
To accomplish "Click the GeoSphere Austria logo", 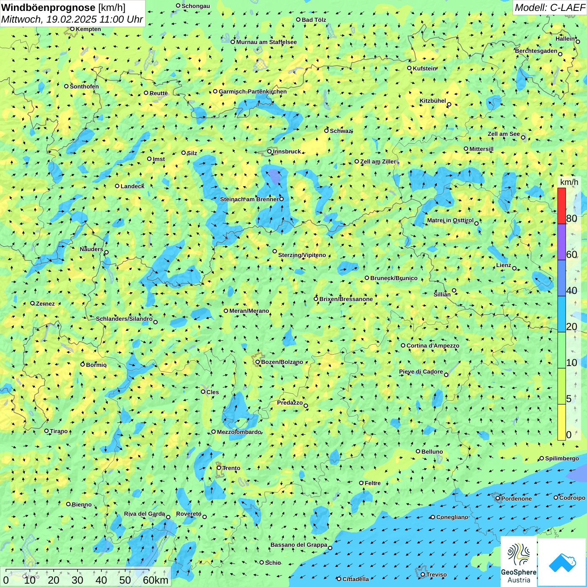I will coord(519,562).
